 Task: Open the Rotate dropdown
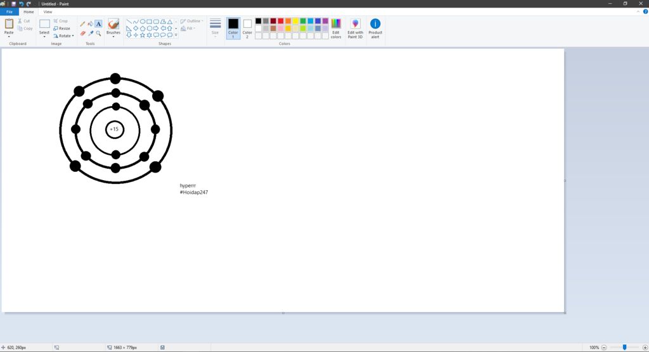tap(64, 36)
